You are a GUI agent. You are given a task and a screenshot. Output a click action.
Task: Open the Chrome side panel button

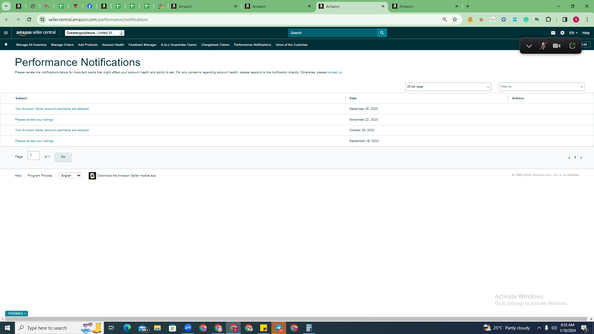click(x=565, y=19)
